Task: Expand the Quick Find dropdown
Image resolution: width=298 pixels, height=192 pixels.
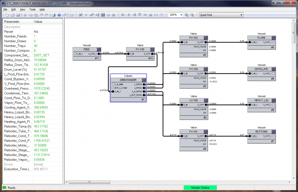Action: tap(241, 15)
